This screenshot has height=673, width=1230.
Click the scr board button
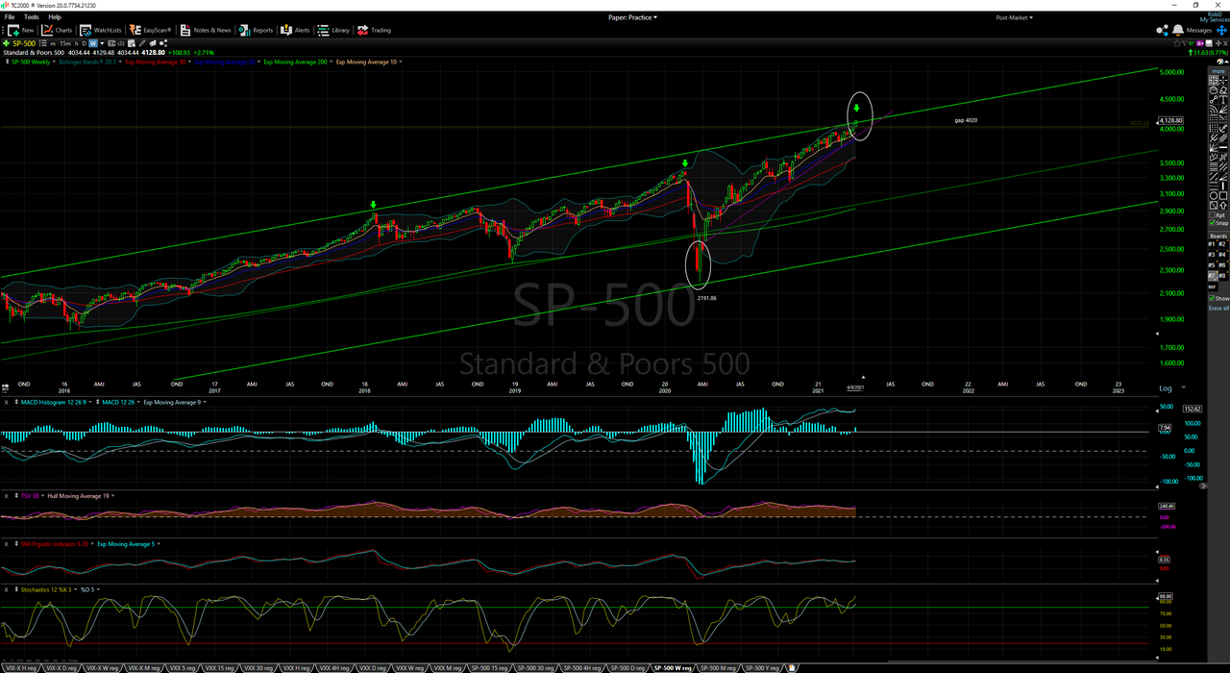point(1213,287)
